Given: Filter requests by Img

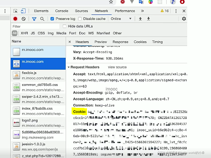Looking at the screenshot, I should (51, 33).
